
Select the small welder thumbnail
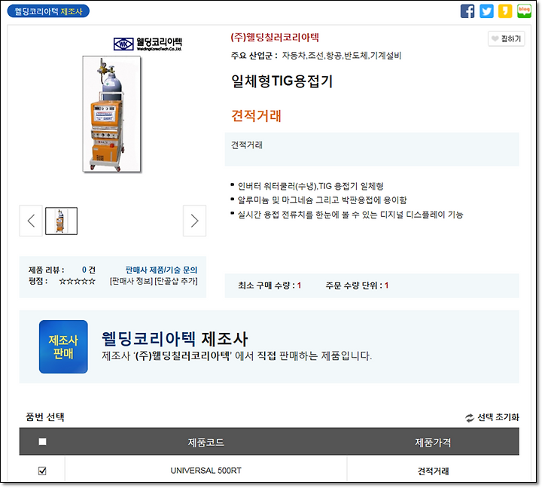[61, 221]
